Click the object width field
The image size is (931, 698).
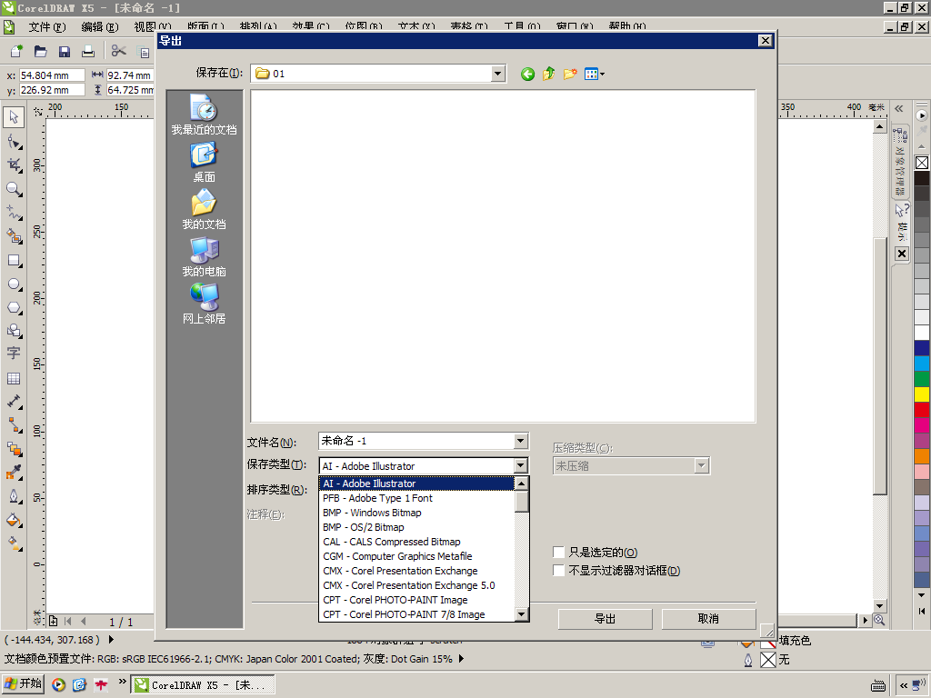[x=130, y=75]
